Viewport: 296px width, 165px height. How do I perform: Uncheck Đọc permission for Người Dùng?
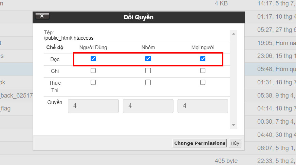click(x=93, y=59)
